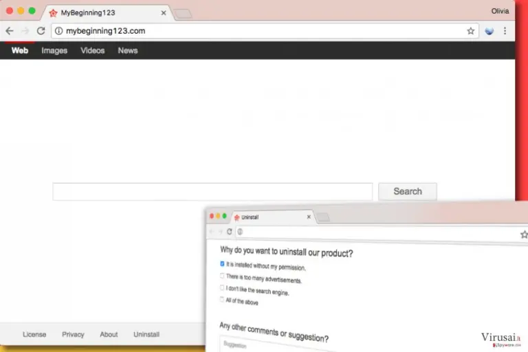This screenshot has width=528, height=352.
Task: Open a new tab in main window
Action: tap(183, 14)
